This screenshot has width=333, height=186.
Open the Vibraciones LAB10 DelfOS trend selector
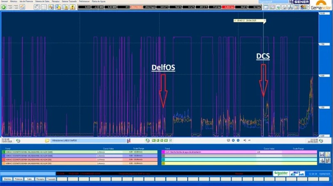click(87, 141)
